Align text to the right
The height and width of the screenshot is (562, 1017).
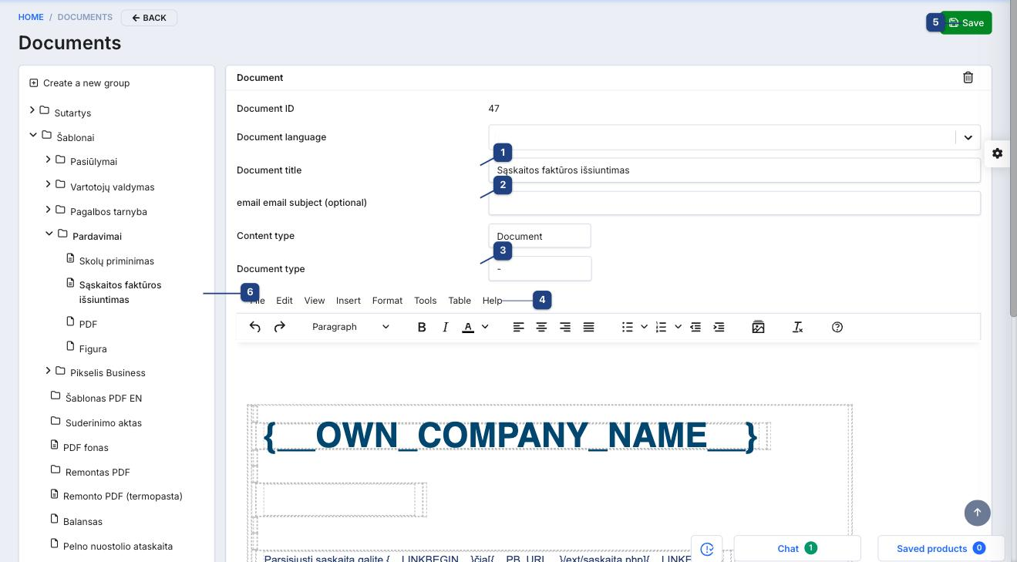[x=565, y=327]
